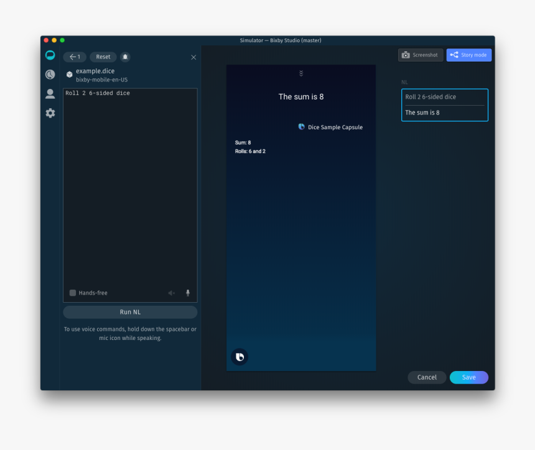Open the history panel in the sidebar
This screenshot has height=450, width=535.
click(50, 75)
